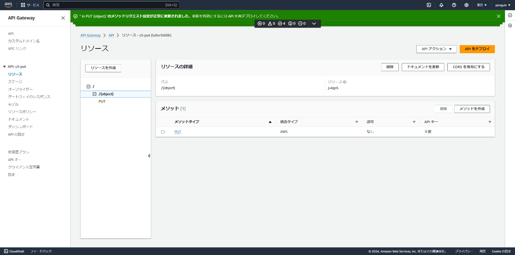515x255 pixels.
Task: Collapse the /{object} tree node
Action: point(95,94)
